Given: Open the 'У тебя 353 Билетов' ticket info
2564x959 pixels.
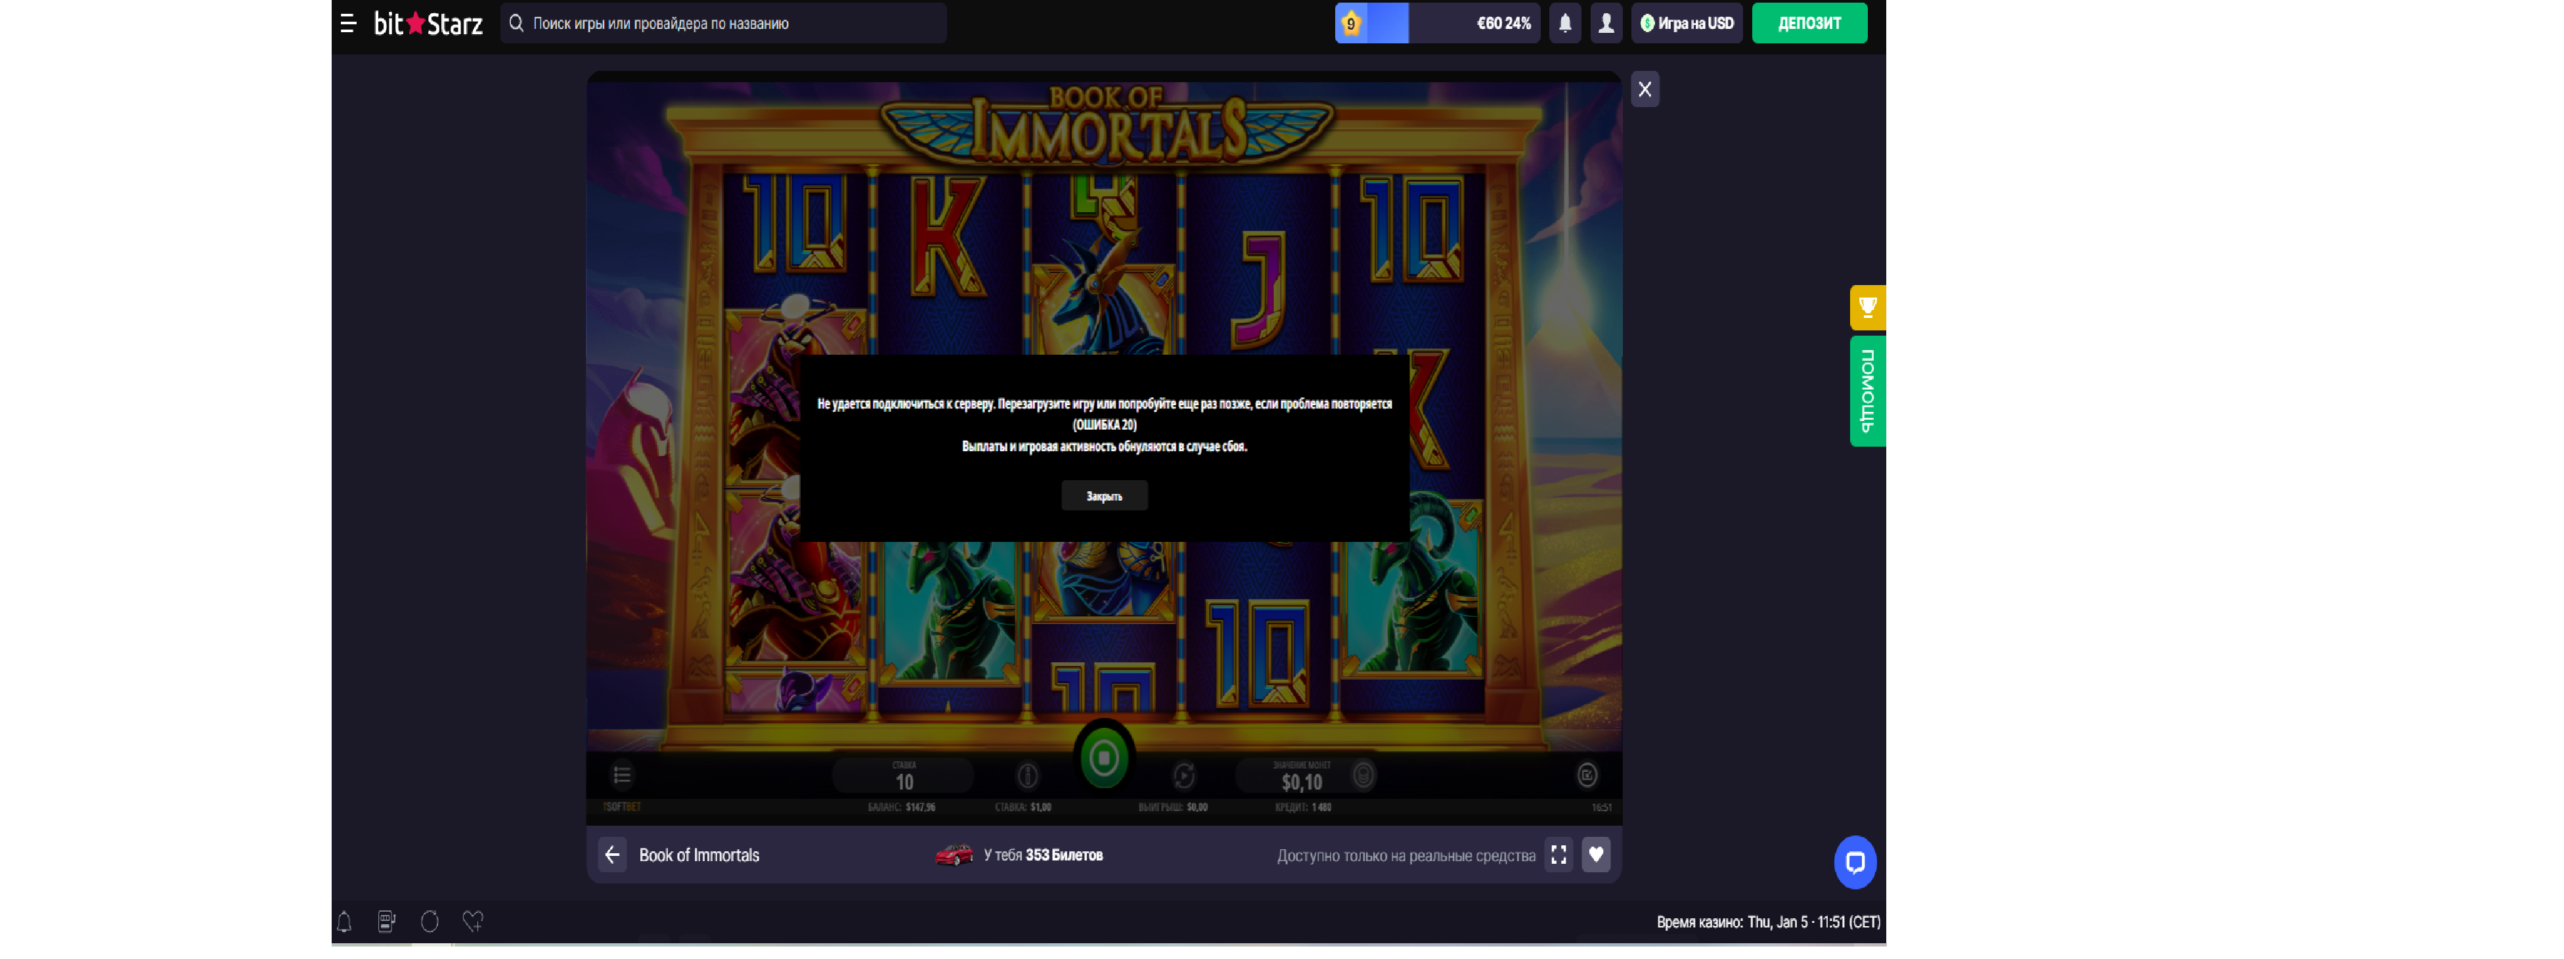Looking at the screenshot, I should [1043, 855].
